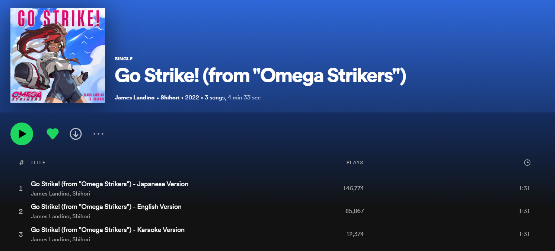Select the Japanese Version track title
Image resolution: width=555 pixels, height=251 pixels.
[x=109, y=184]
